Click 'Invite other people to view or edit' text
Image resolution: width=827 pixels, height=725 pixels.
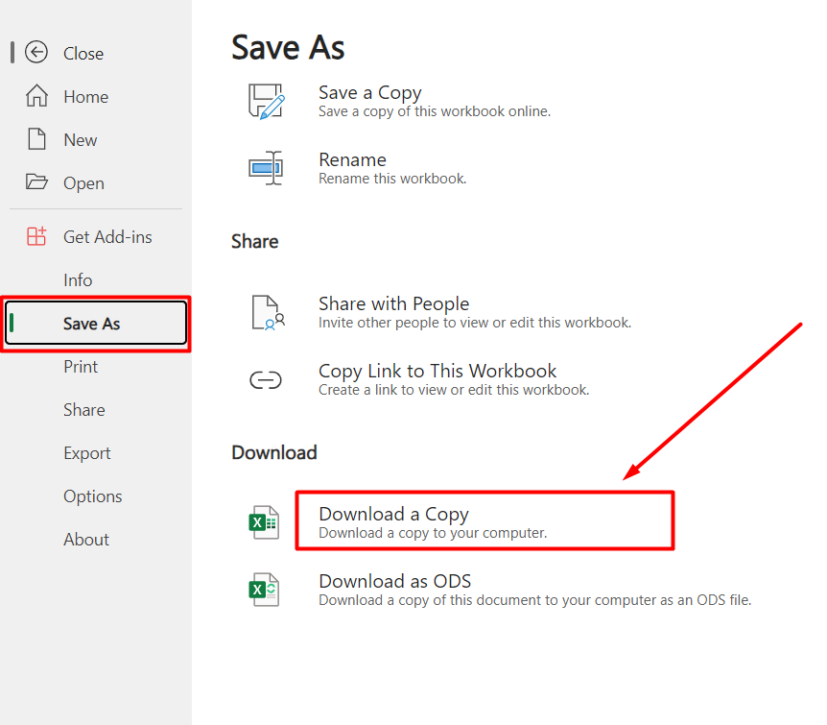475,323
